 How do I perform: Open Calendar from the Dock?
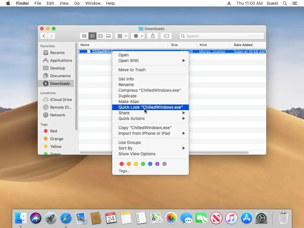[111, 218]
